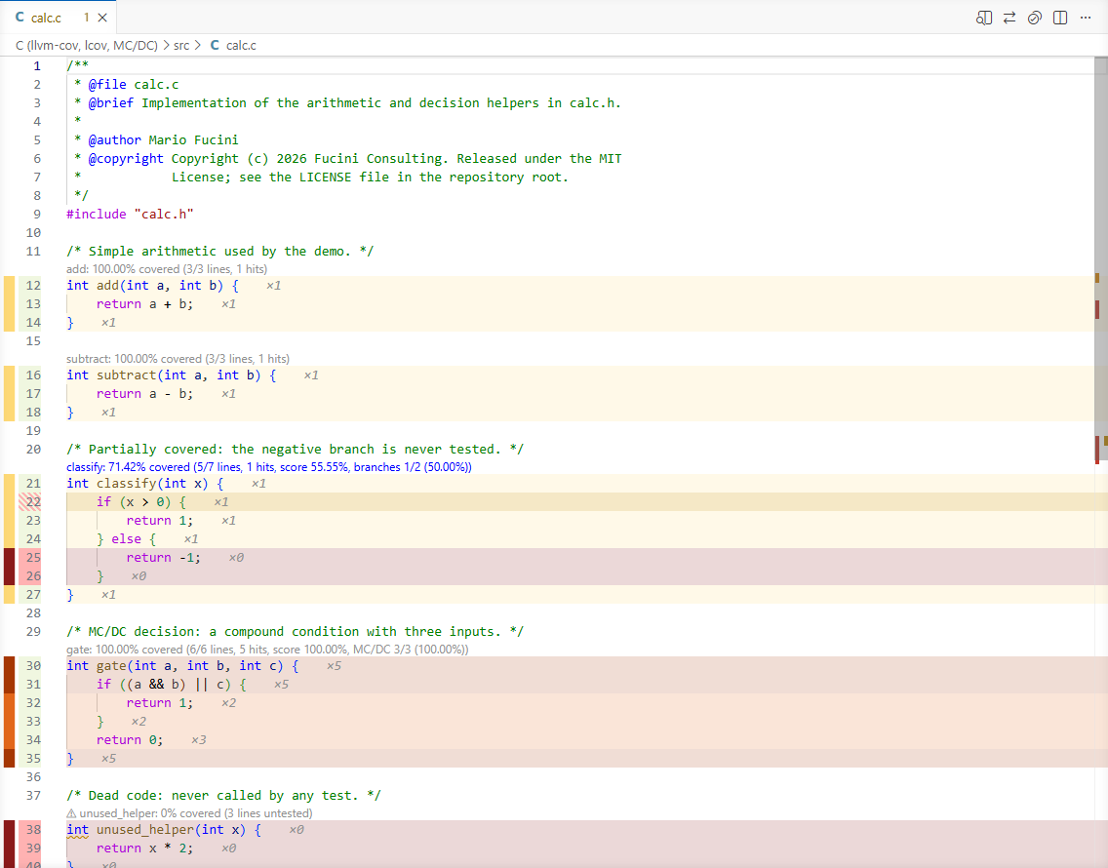Screen dimensions: 1108x868
Task: Click the 'subtract: 100.00% covered' code lens
Action: (x=178, y=358)
